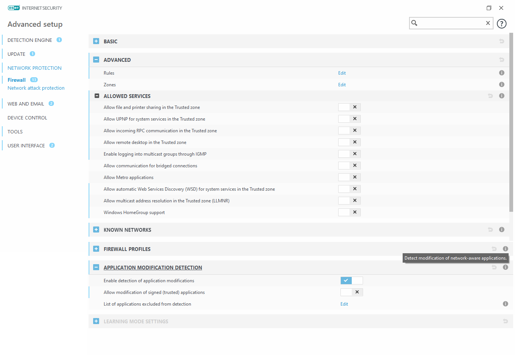Collapse the Allowed Services subsection
Viewport: 515px width, 361px height.
[97, 96]
